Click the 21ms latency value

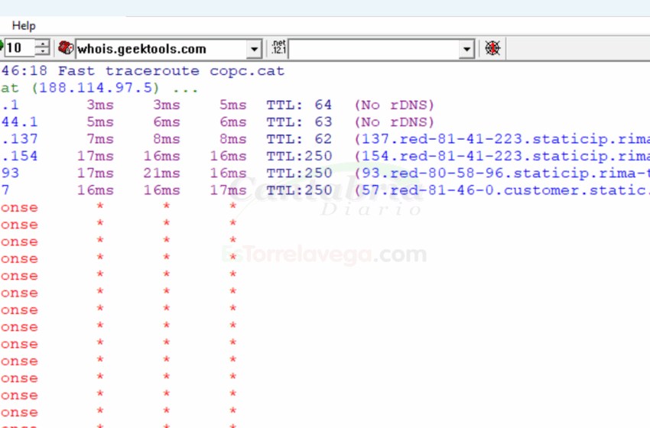(x=161, y=173)
